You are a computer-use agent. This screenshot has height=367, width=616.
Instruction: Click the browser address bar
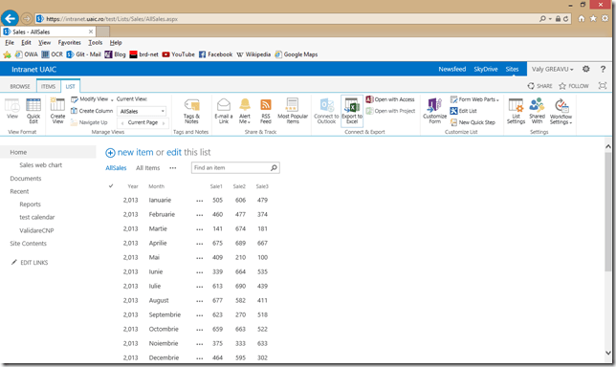click(287, 18)
